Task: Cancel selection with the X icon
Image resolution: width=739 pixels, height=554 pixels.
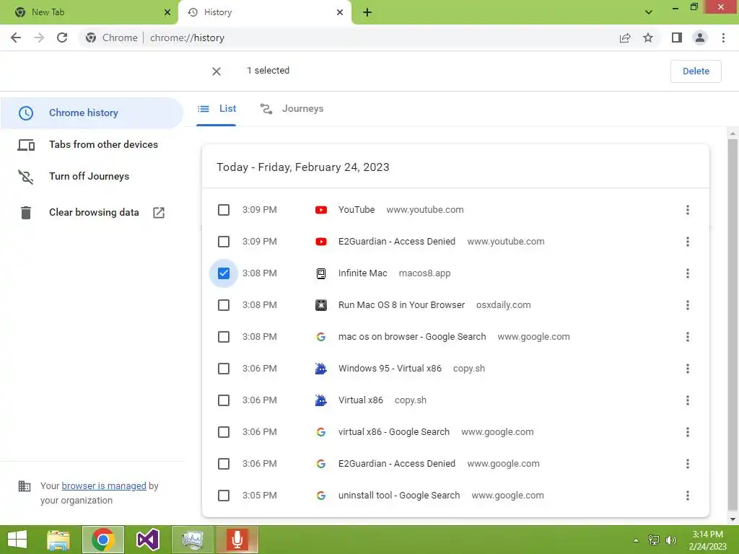Action: pos(217,71)
